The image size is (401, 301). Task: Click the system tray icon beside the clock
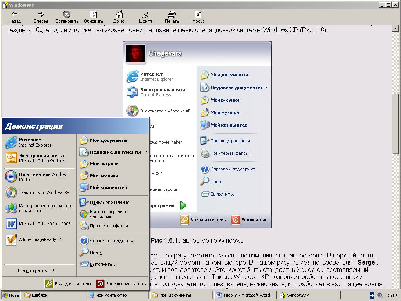pyautogui.click(x=380, y=296)
